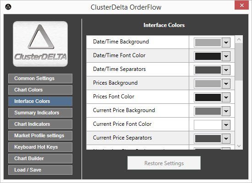The height and width of the screenshot is (183, 252).
Task: Click the Date/Time Background gray swatch
Action: [208, 43]
